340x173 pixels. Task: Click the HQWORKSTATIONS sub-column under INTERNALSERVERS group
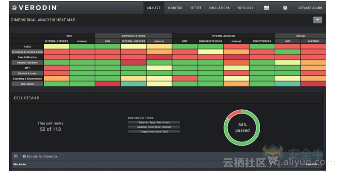tap(210, 41)
